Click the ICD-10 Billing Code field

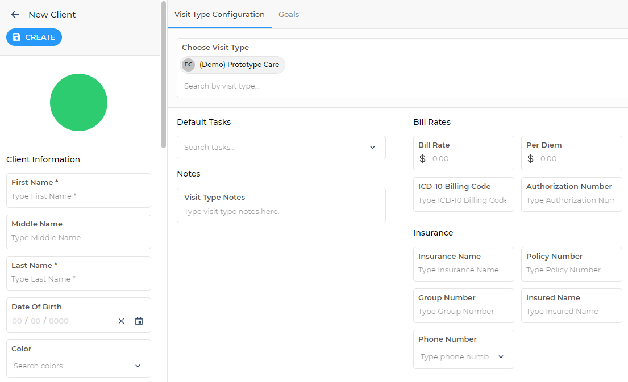tap(462, 200)
